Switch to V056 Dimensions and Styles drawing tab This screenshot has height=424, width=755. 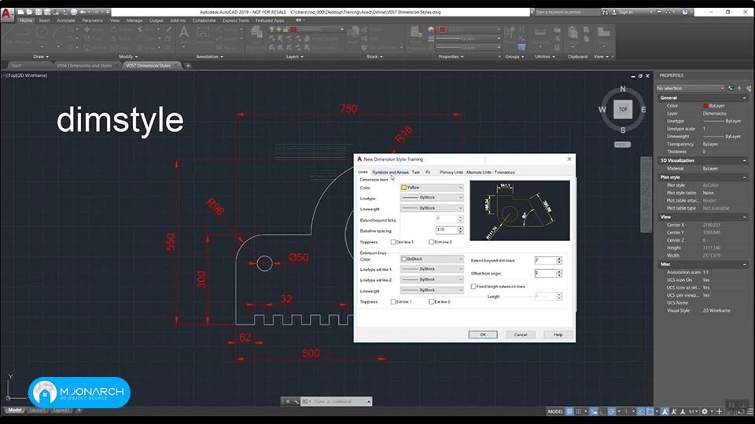[x=84, y=65]
